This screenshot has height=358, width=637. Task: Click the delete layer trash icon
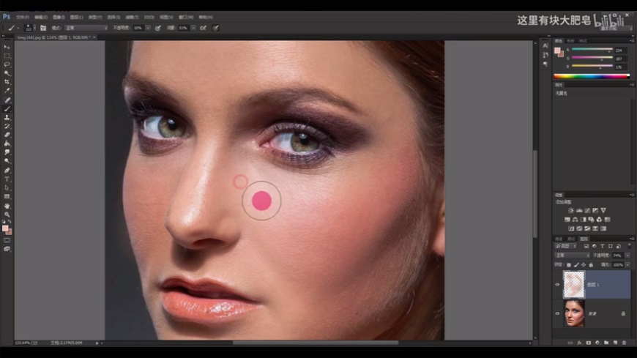(x=624, y=342)
